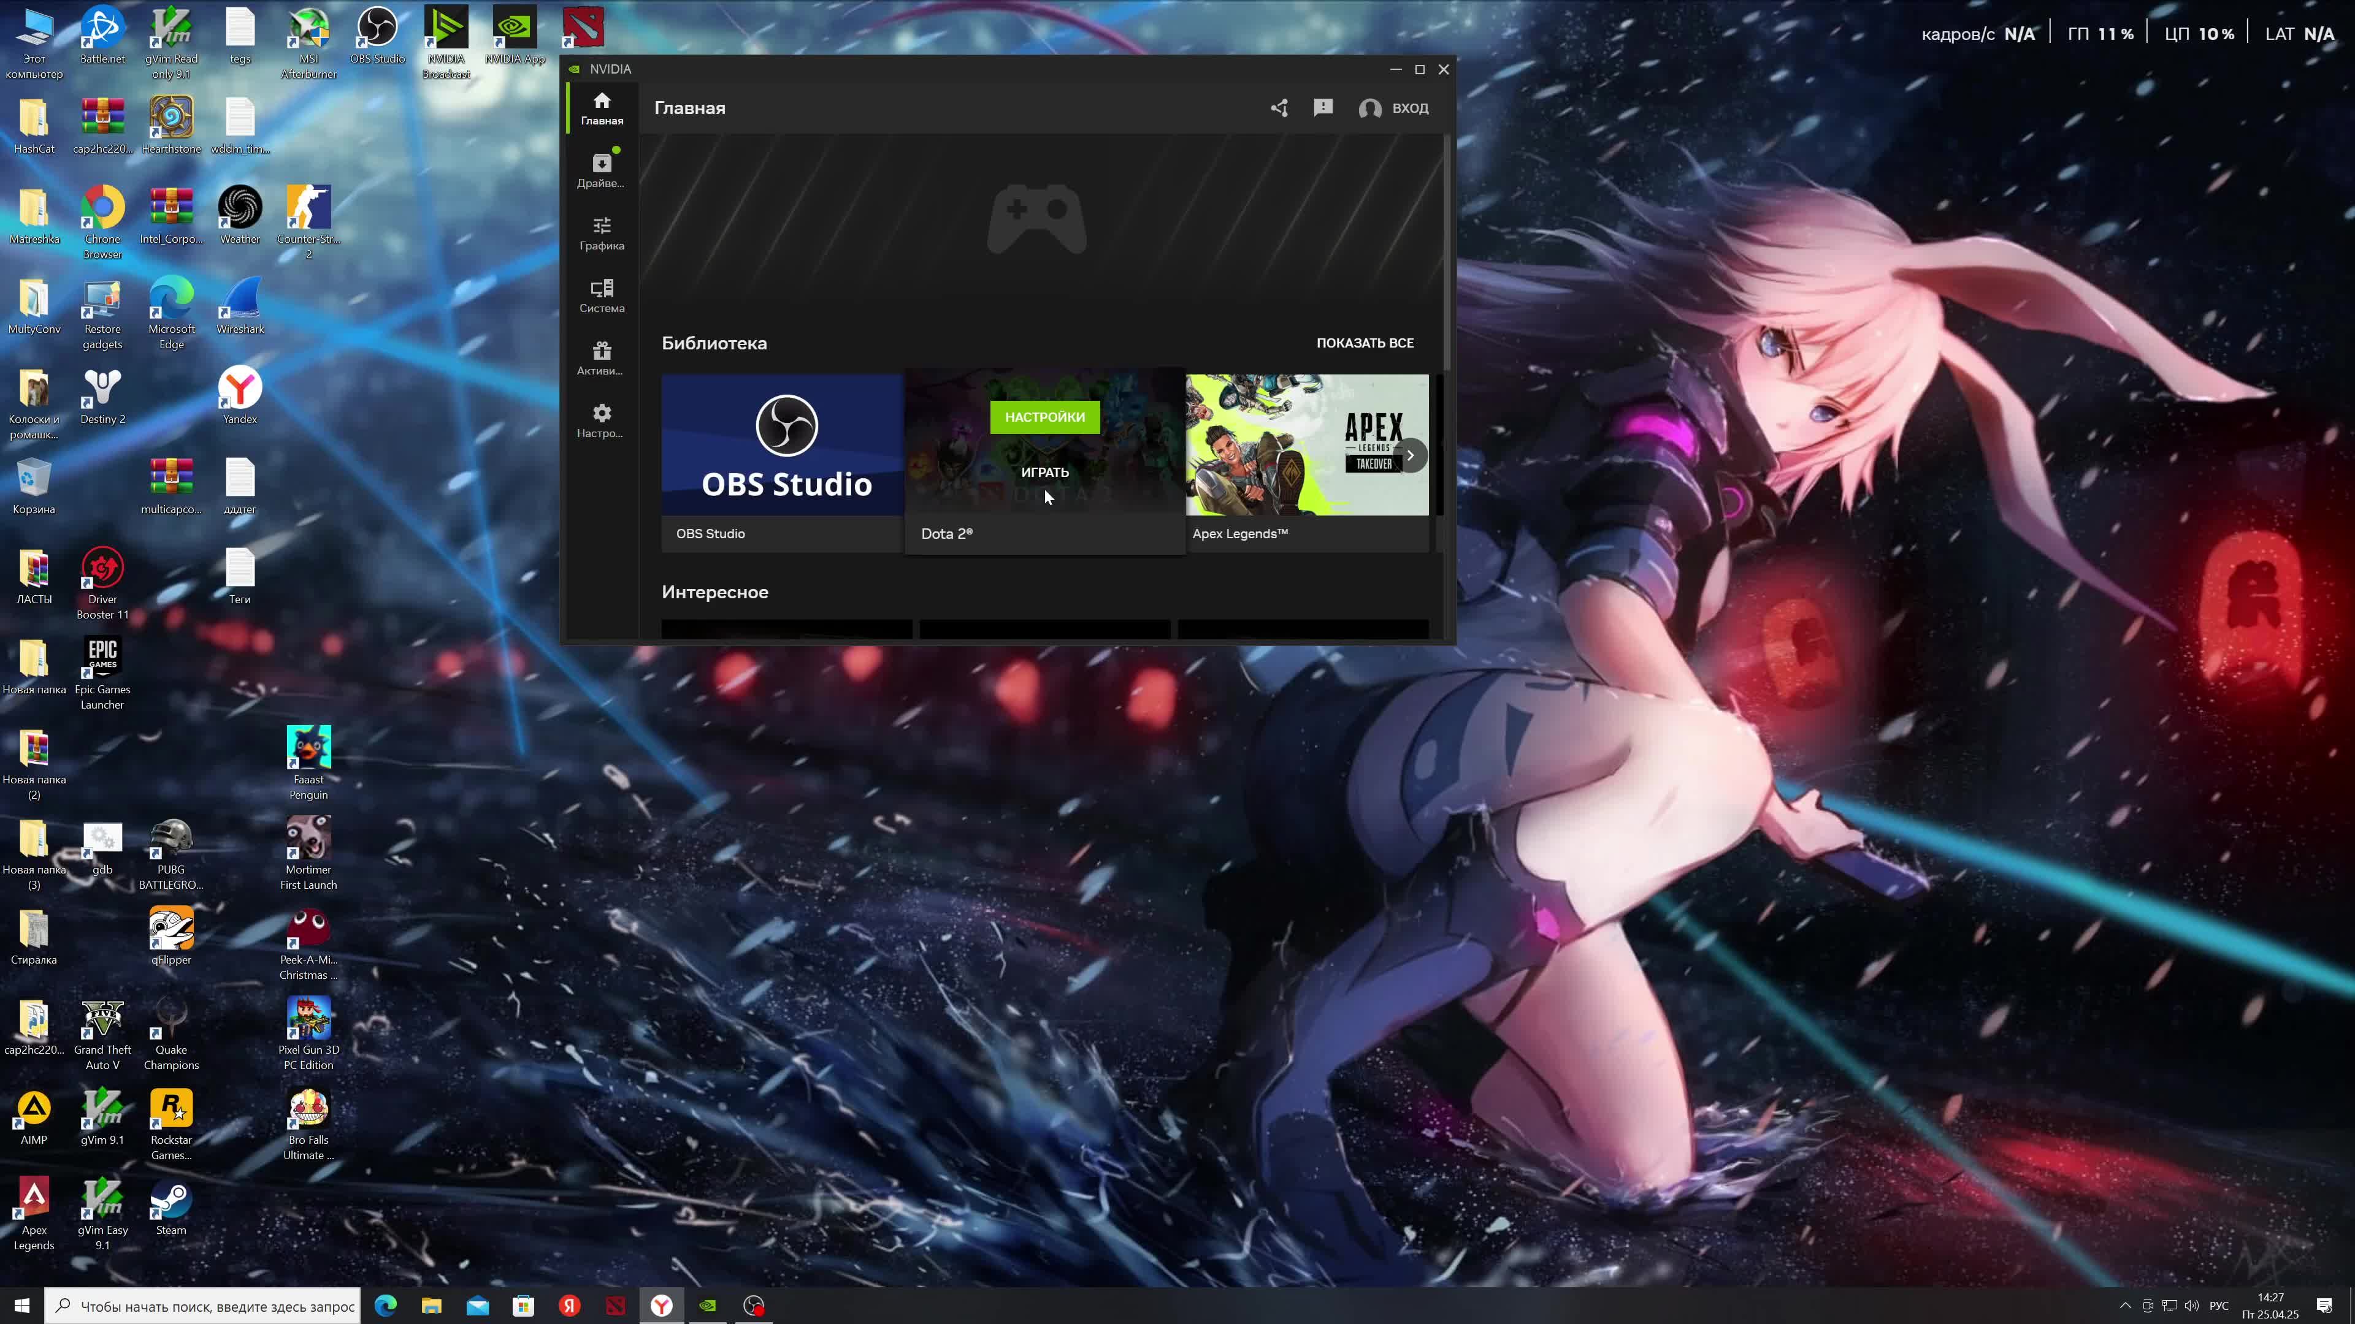Click ПОКАЗАТЬ ВСЕ in library
This screenshot has width=2355, height=1324.
coord(1364,343)
